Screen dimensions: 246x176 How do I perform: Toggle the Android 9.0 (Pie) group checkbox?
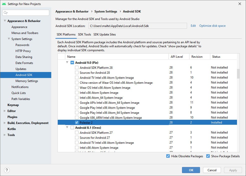tap(72, 62)
